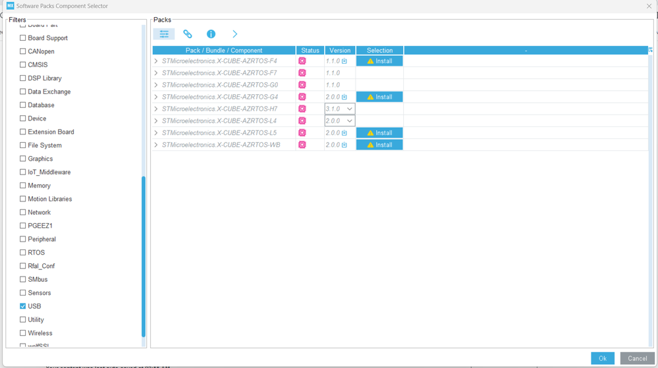The height and width of the screenshot is (368, 658).
Task: Enable the RTOS filter
Action: coord(22,253)
